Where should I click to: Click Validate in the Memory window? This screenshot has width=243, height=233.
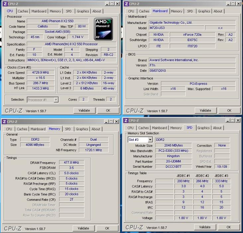tap(83, 228)
